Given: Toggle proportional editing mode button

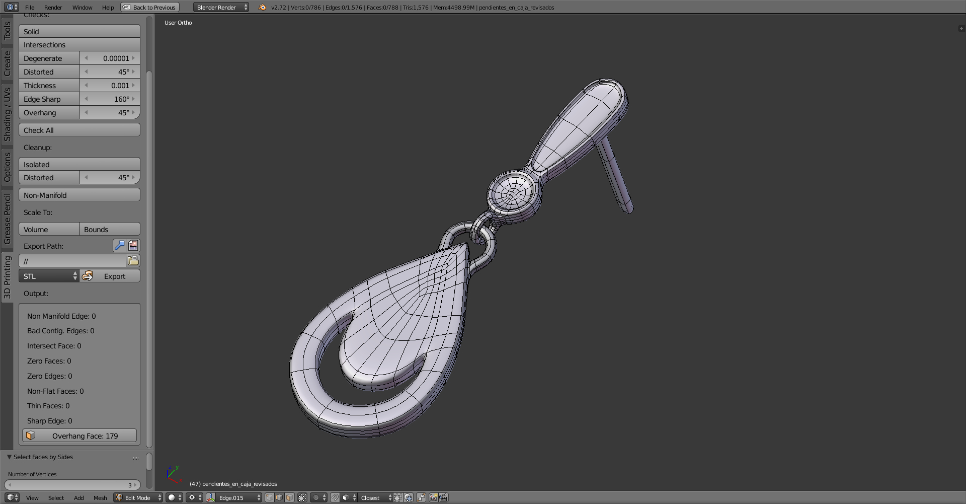Looking at the screenshot, I should pos(319,497).
